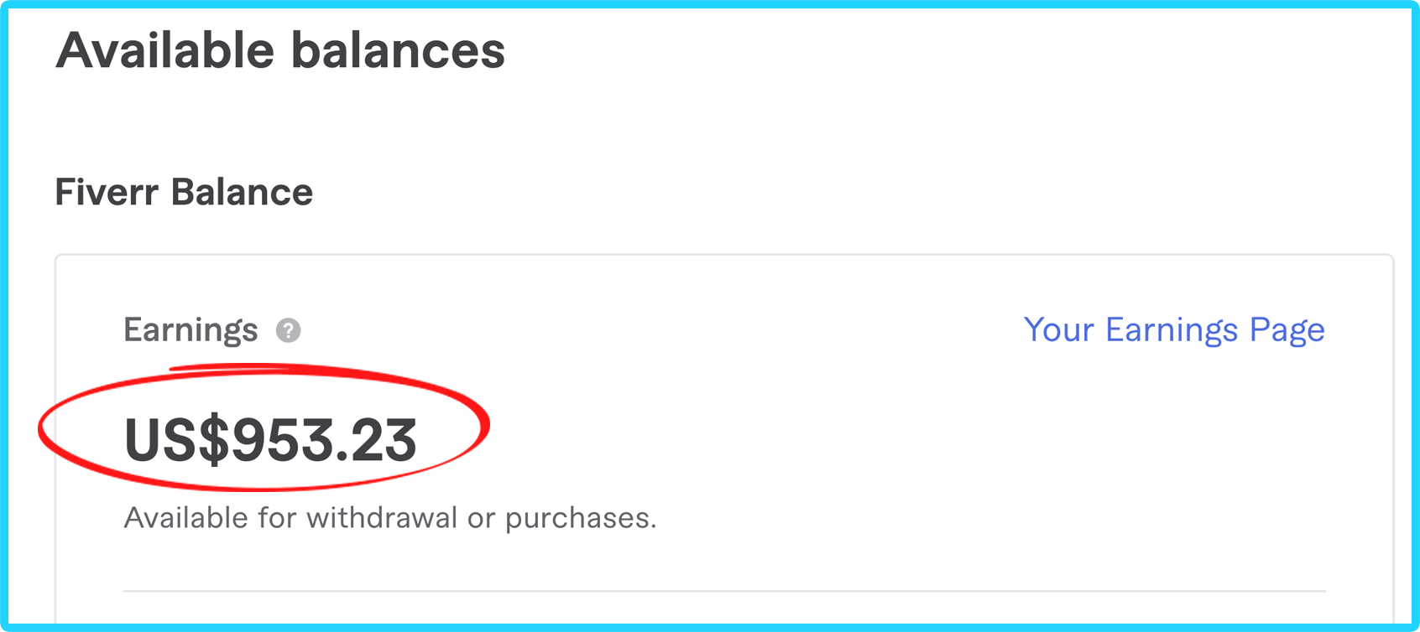This screenshot has height=632, width=1420.
Task: Open the Your Earnings Page link
Action: [1174, 330]
